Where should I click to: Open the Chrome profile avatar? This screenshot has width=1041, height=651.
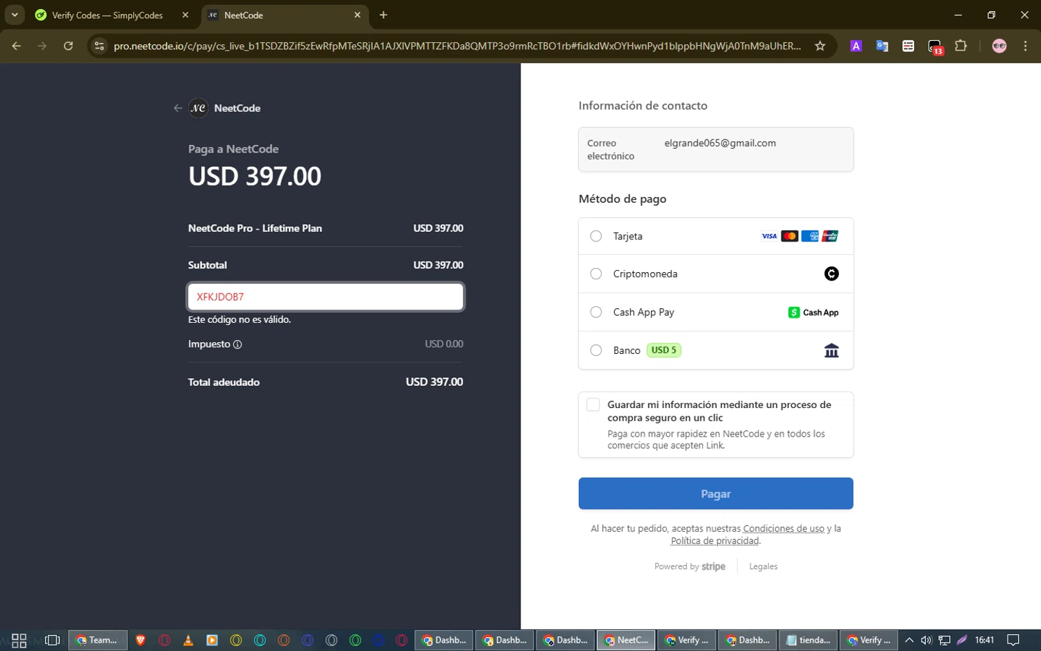point(999,46)
